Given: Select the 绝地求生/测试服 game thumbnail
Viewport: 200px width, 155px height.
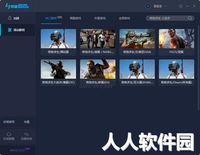Looking at the screenshot, I should (58, 39).
